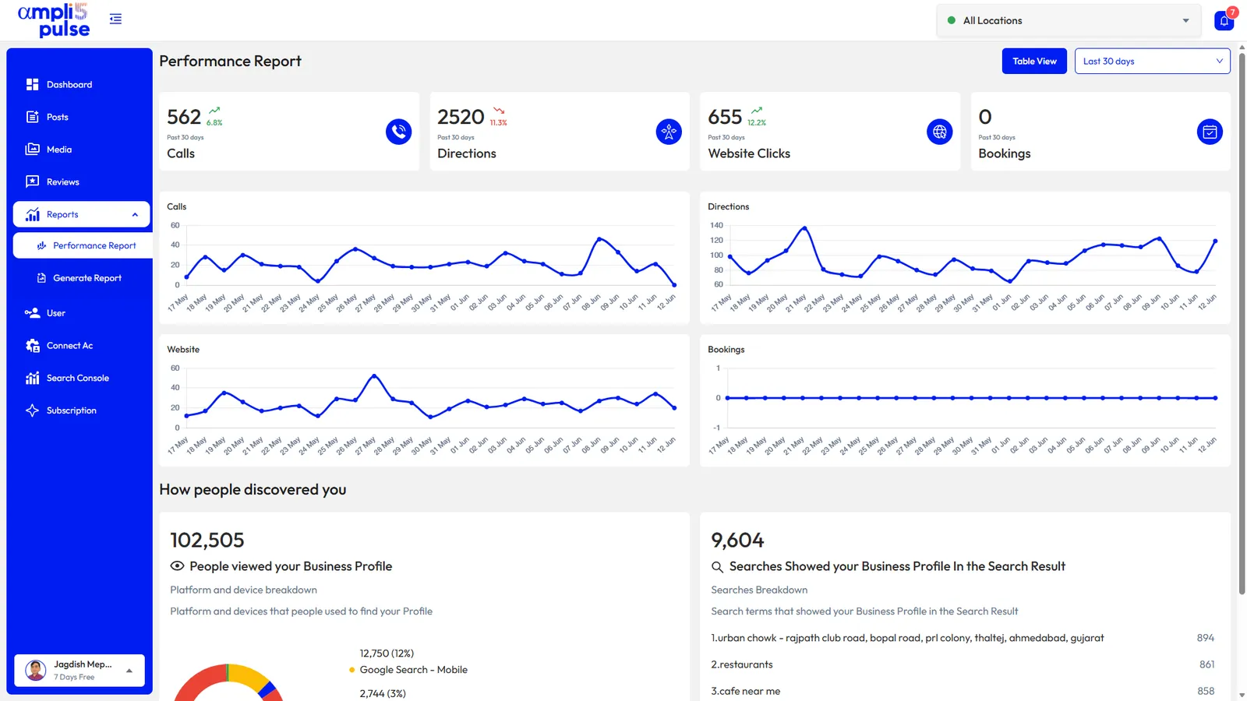
Task: Click the directions icon on Directions card
Action: point(669,132)
